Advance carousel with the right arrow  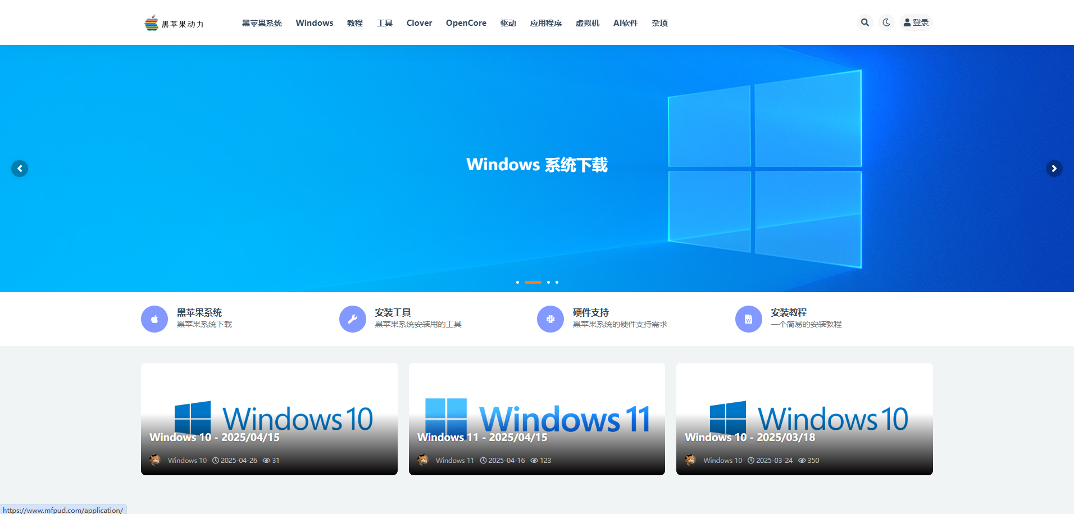tap(1054, 169)
